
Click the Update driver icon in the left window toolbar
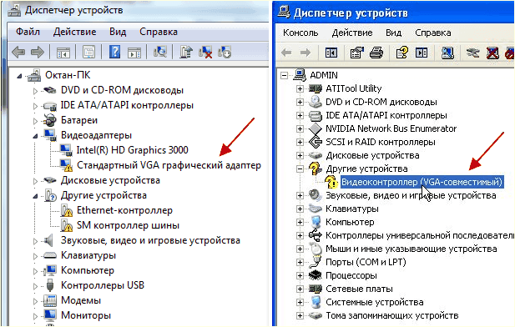coord(186,52)
